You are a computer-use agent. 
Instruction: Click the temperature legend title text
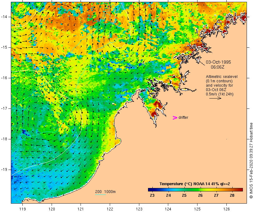pyautogui.click(x=195, y=184)
